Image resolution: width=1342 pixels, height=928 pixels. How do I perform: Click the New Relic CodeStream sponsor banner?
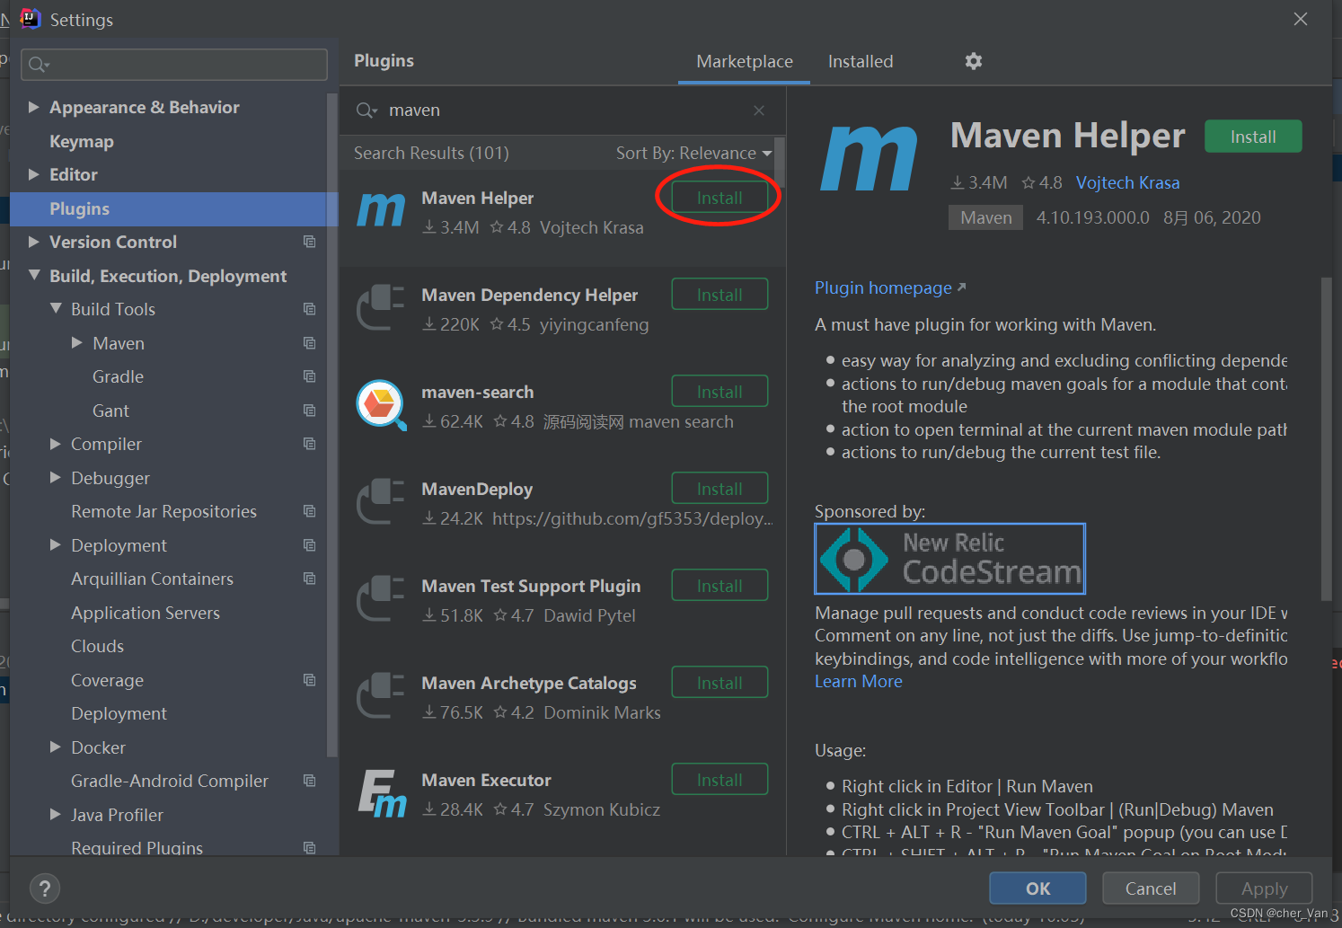click(949, 559)
